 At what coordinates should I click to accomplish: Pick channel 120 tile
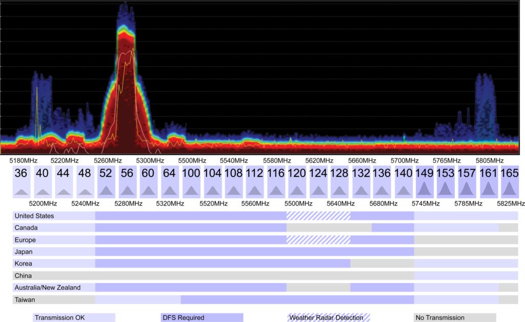[297, 182]
